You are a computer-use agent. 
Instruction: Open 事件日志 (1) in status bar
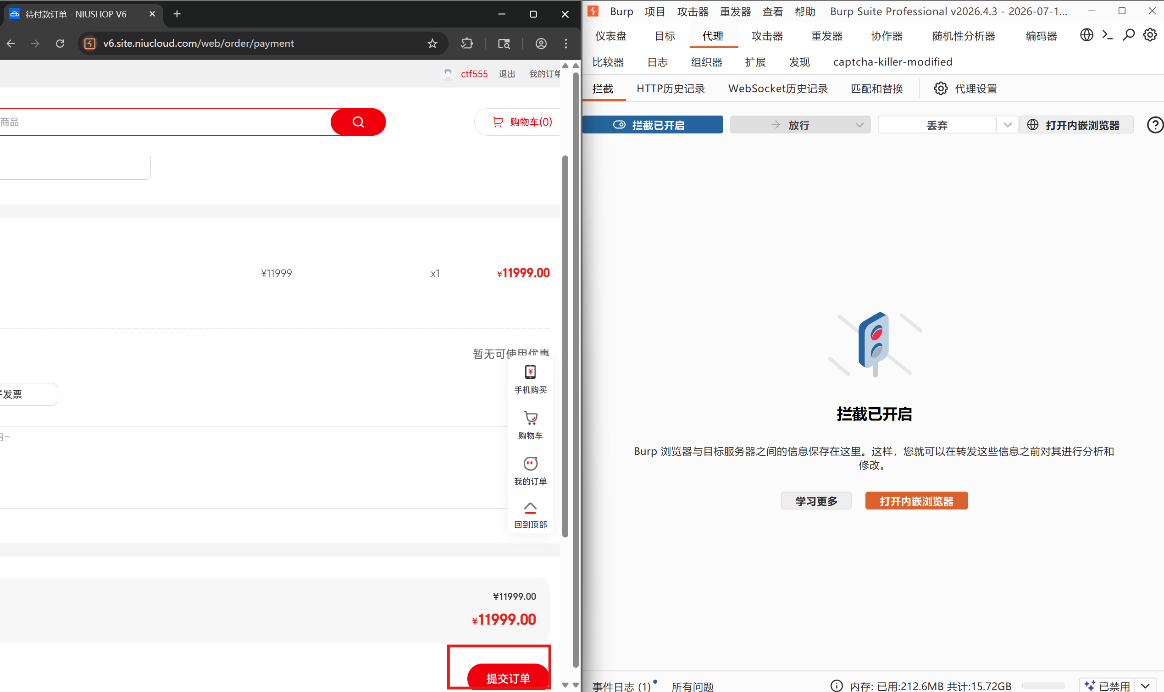point(621,686)
